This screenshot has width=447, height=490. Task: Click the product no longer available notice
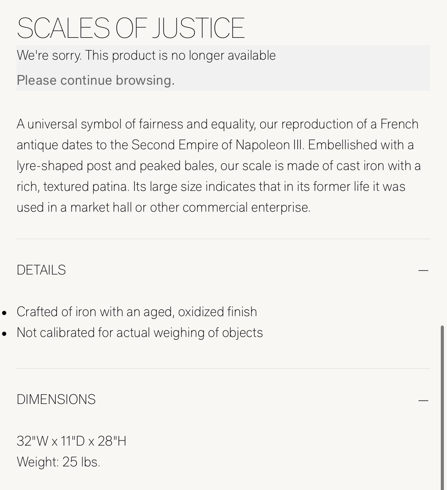146,56
